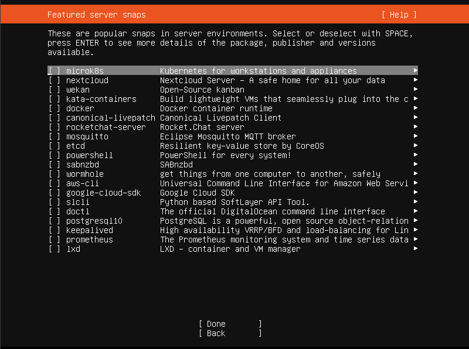Tick the canonical-livepatch checkbox
Viewport: 469px width, 349px height.
point(55,118)
